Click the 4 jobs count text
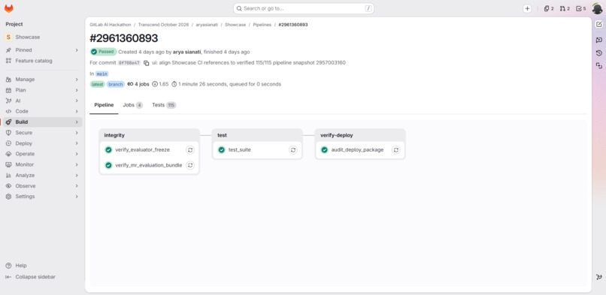The height and width of the screenshot is (295, 606). (x=142, y=84)
